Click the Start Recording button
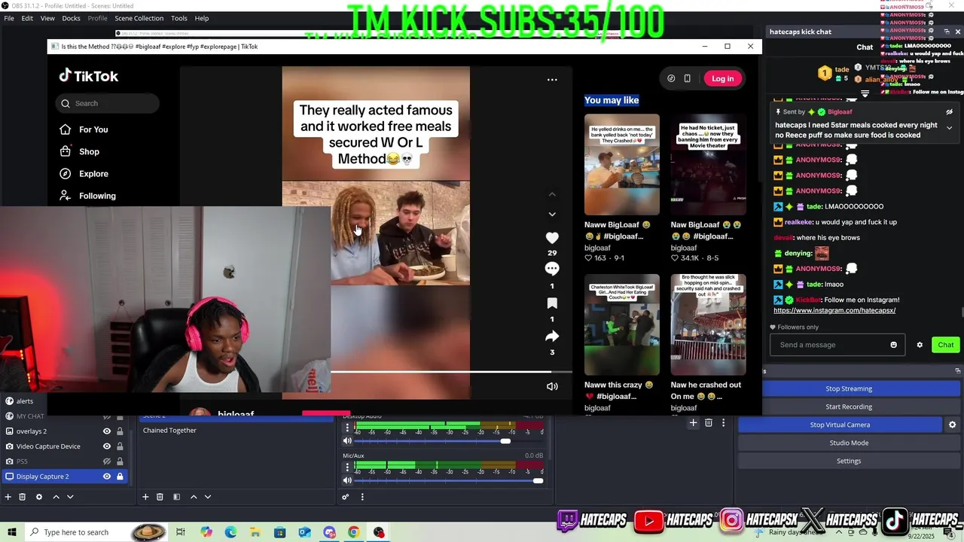The width and height of the screenshot is (964, 542). pos(849,406)
